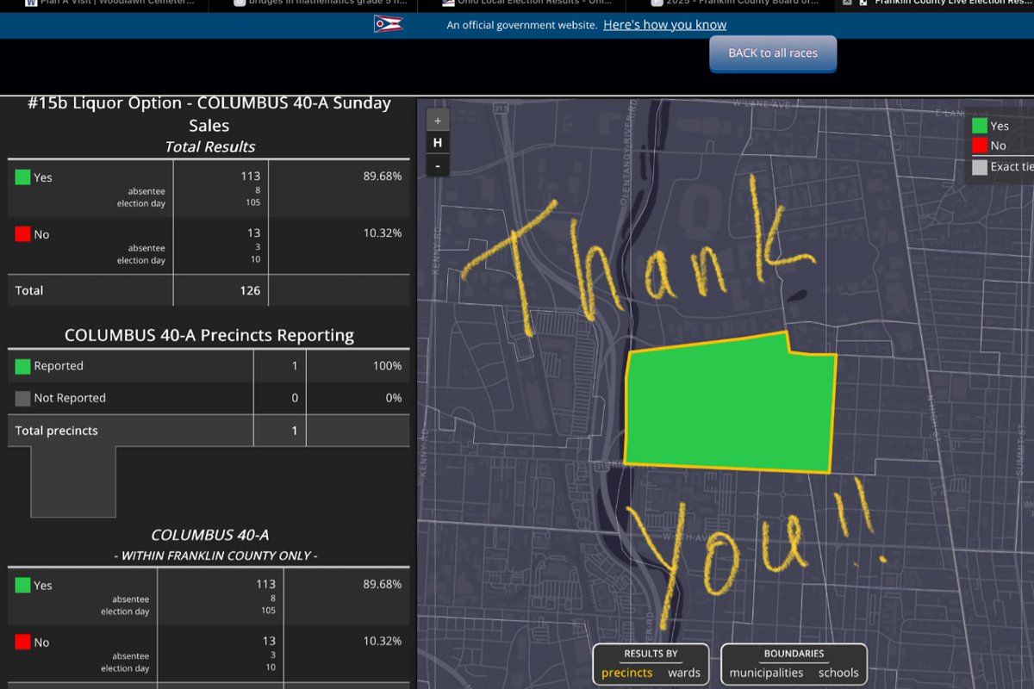Click "BOUNDARIES" label on map

tap(794, 654)
